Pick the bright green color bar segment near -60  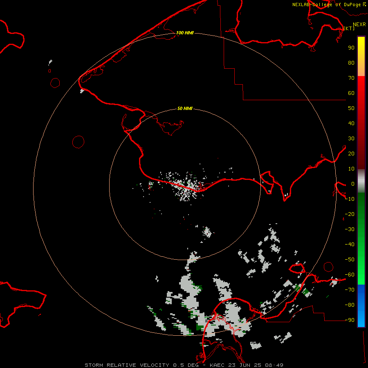(361, 279)
